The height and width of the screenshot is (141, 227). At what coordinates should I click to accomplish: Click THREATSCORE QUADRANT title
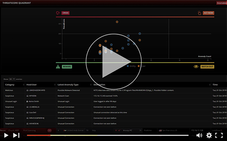(17, 3)
